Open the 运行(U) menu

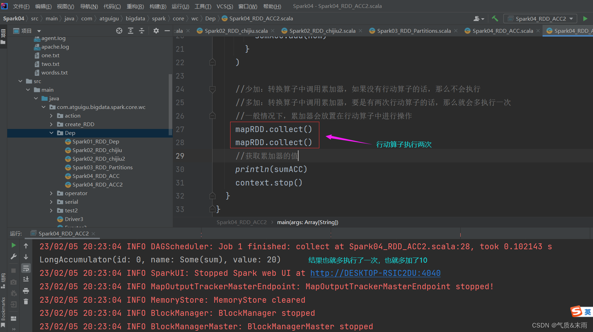[180, 6]
